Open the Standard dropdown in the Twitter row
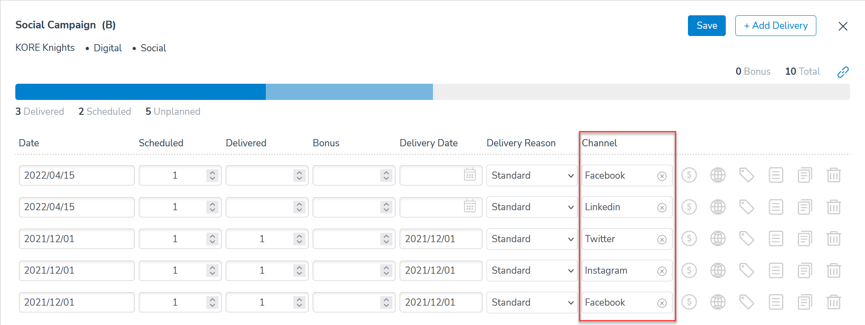 pos(532,239)
